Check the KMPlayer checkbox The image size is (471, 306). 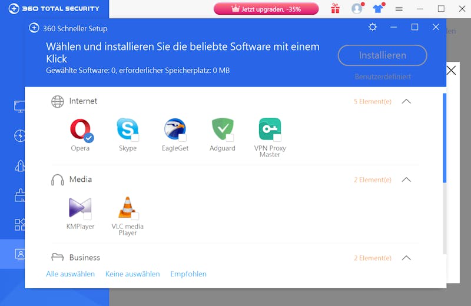(x=88, y=216)
